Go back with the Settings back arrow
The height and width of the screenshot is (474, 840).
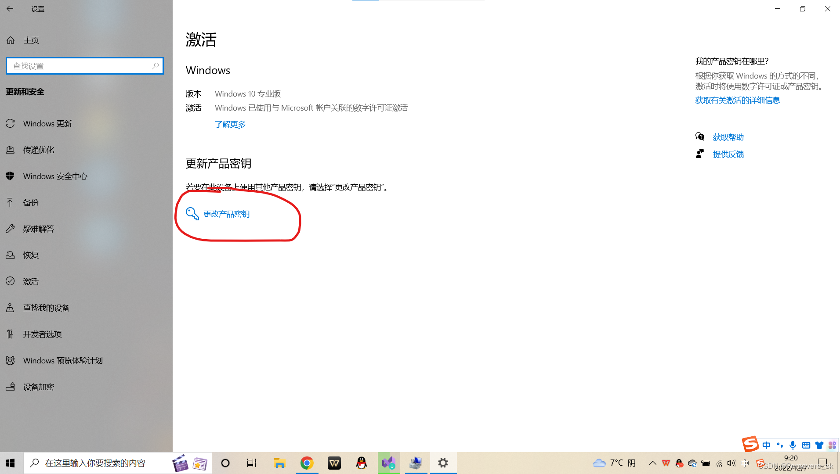tap(10, 9)
